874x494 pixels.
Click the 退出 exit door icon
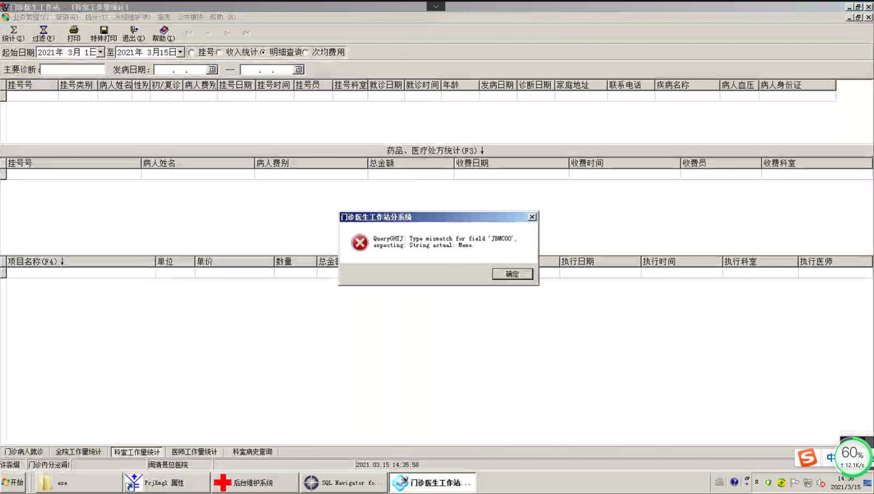(x=134, y=33)
